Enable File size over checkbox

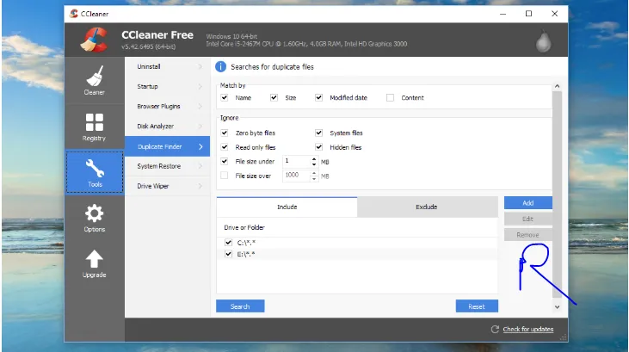click(225, 176)
